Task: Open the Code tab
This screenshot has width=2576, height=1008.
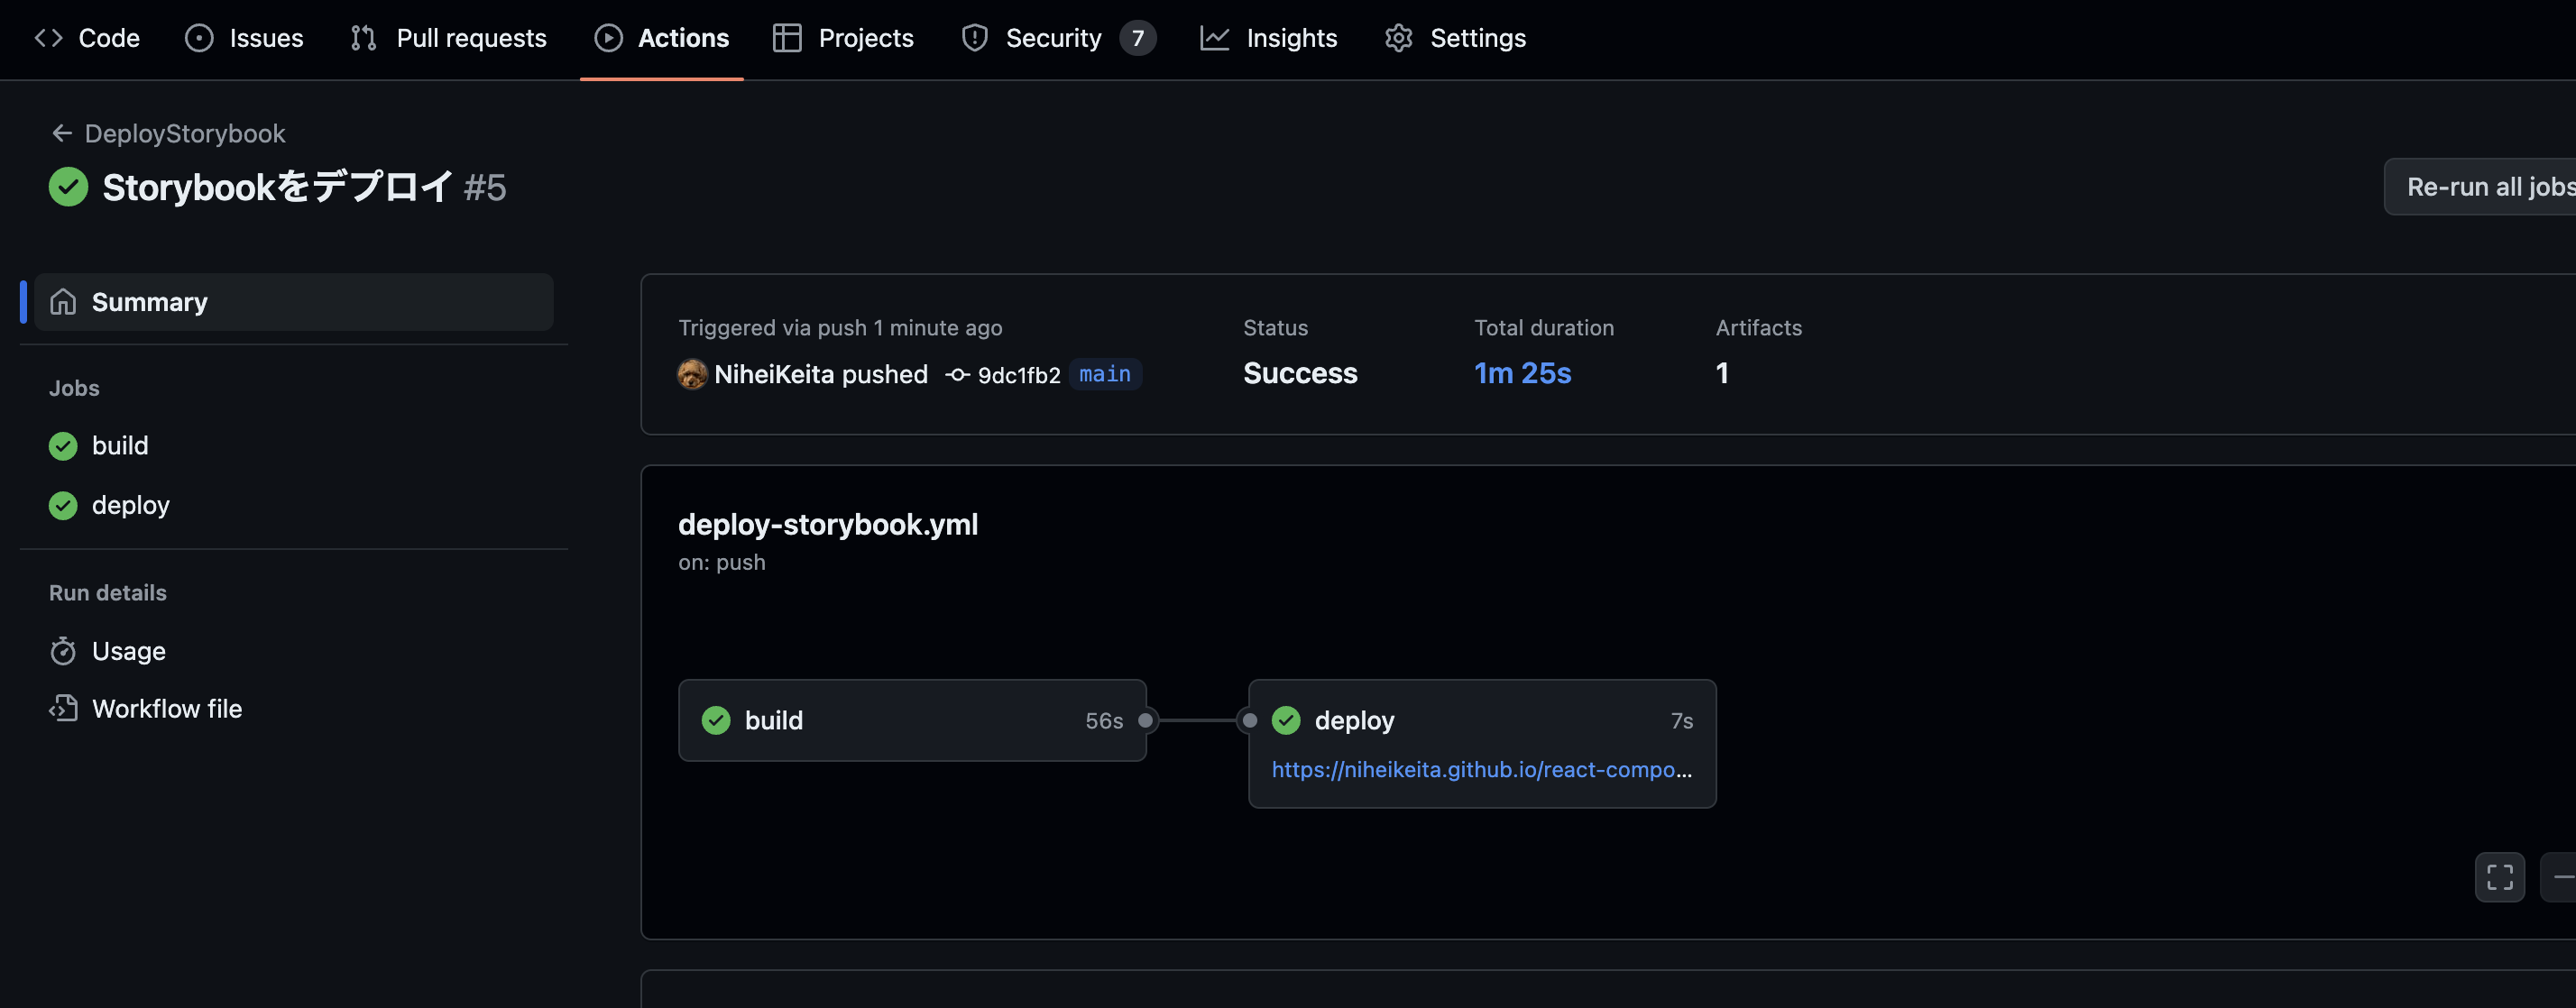Action: pos(88,38)
